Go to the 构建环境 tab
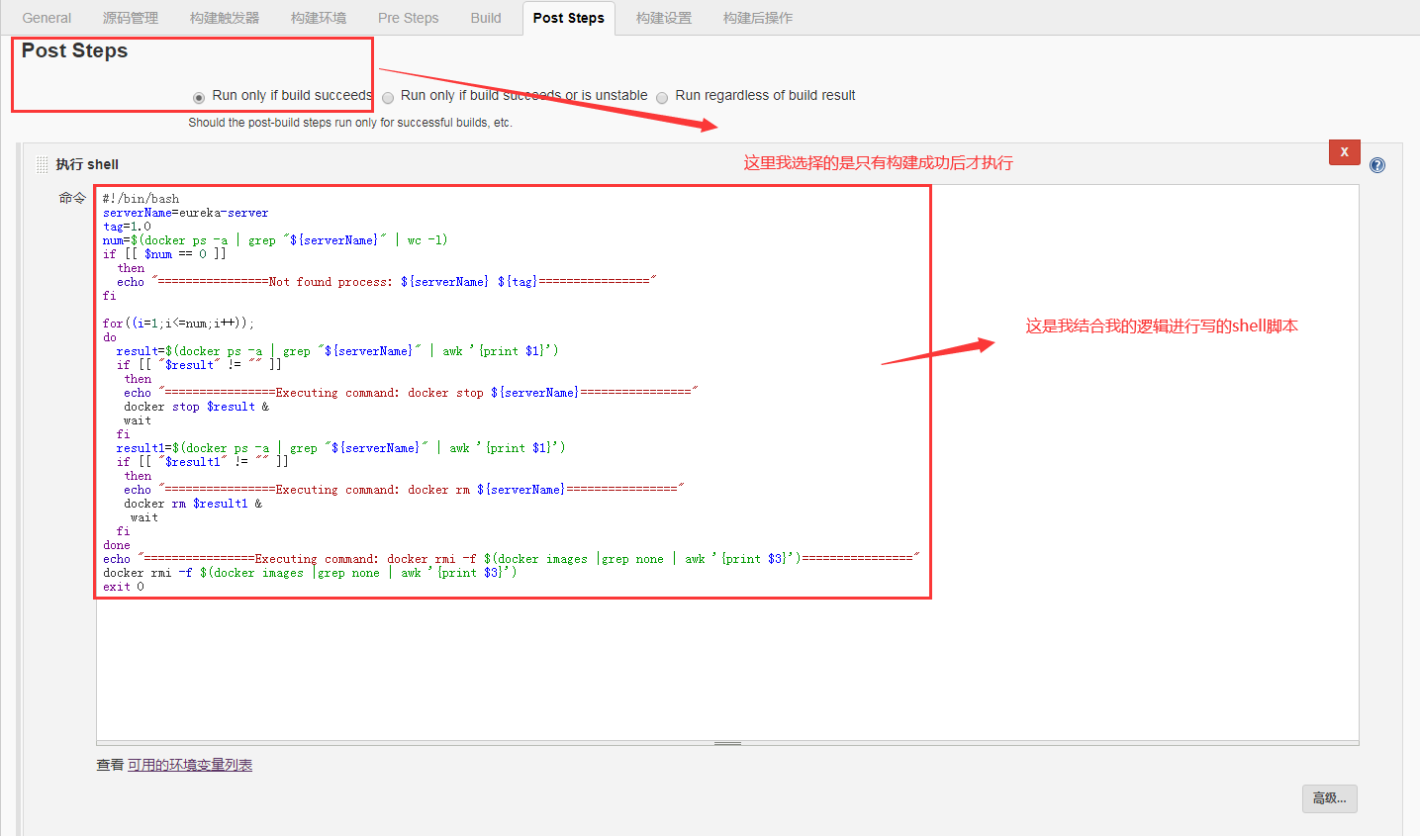The width and height of the screenshot is (1420, 836). coord(319,18)
